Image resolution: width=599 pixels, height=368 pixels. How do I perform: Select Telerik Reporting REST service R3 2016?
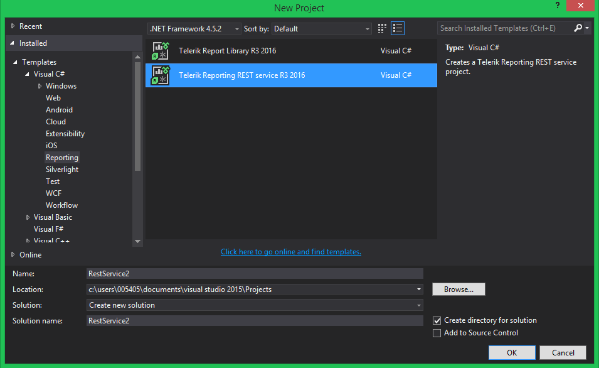(x=291, y=75)
